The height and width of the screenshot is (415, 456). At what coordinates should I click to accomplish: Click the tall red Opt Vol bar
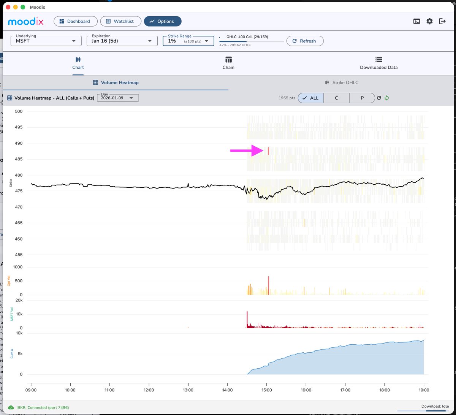click(269, 285)
